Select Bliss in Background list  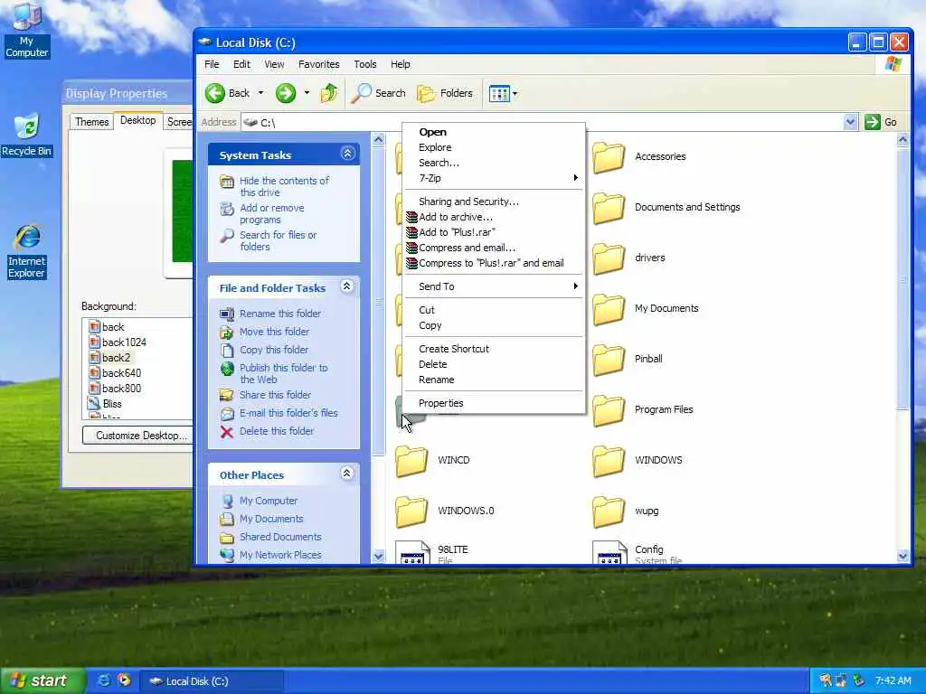[112, 404]
